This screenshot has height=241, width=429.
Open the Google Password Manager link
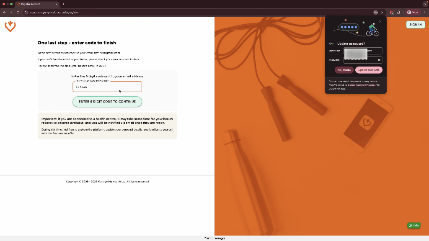[x=362, y=85]
